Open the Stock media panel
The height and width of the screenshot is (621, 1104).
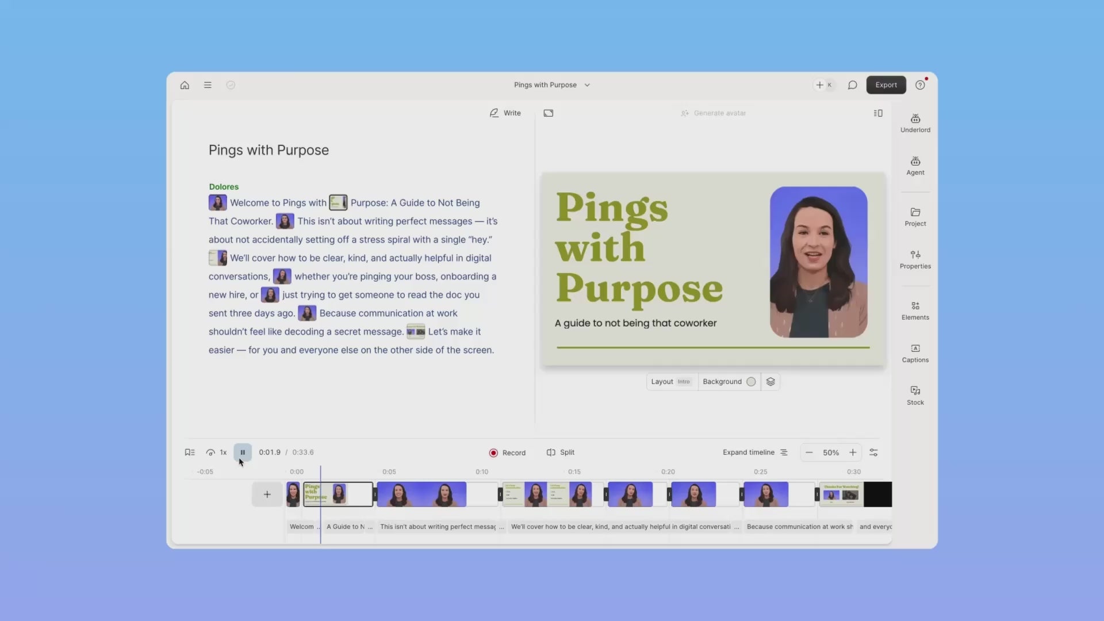pos(915,396)
